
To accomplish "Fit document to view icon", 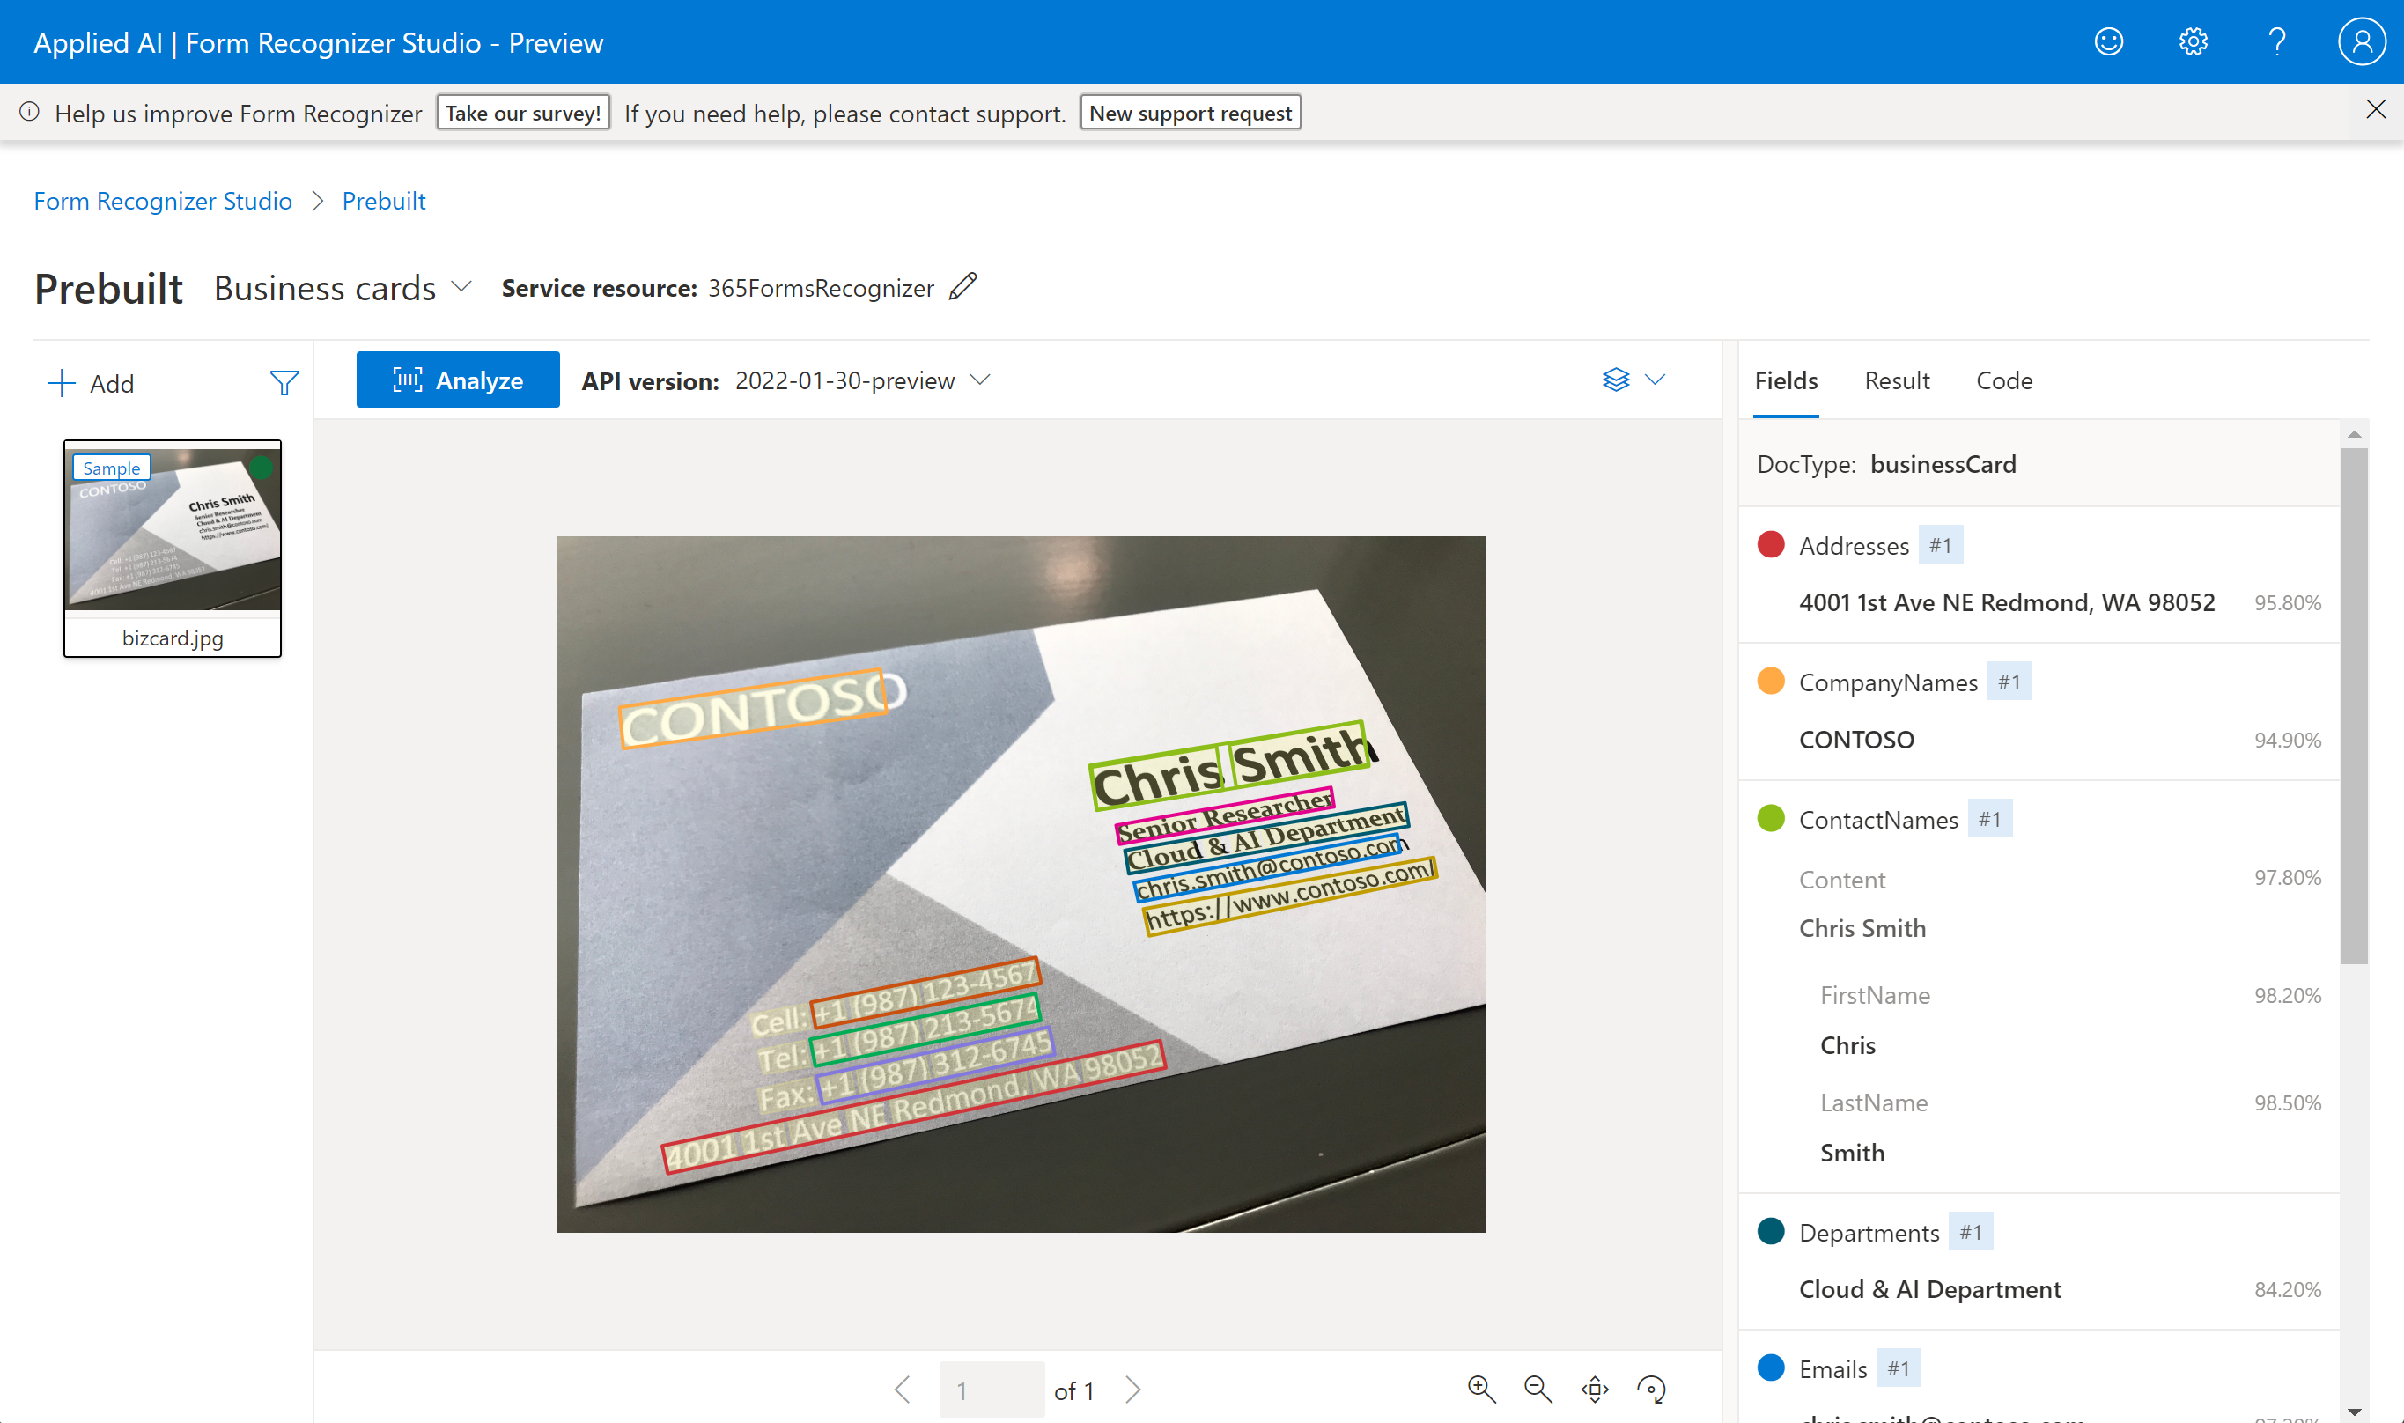I will point(1595,1390).
